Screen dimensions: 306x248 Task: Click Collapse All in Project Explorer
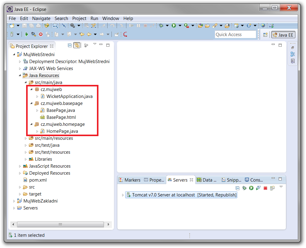tap(70, 45)
